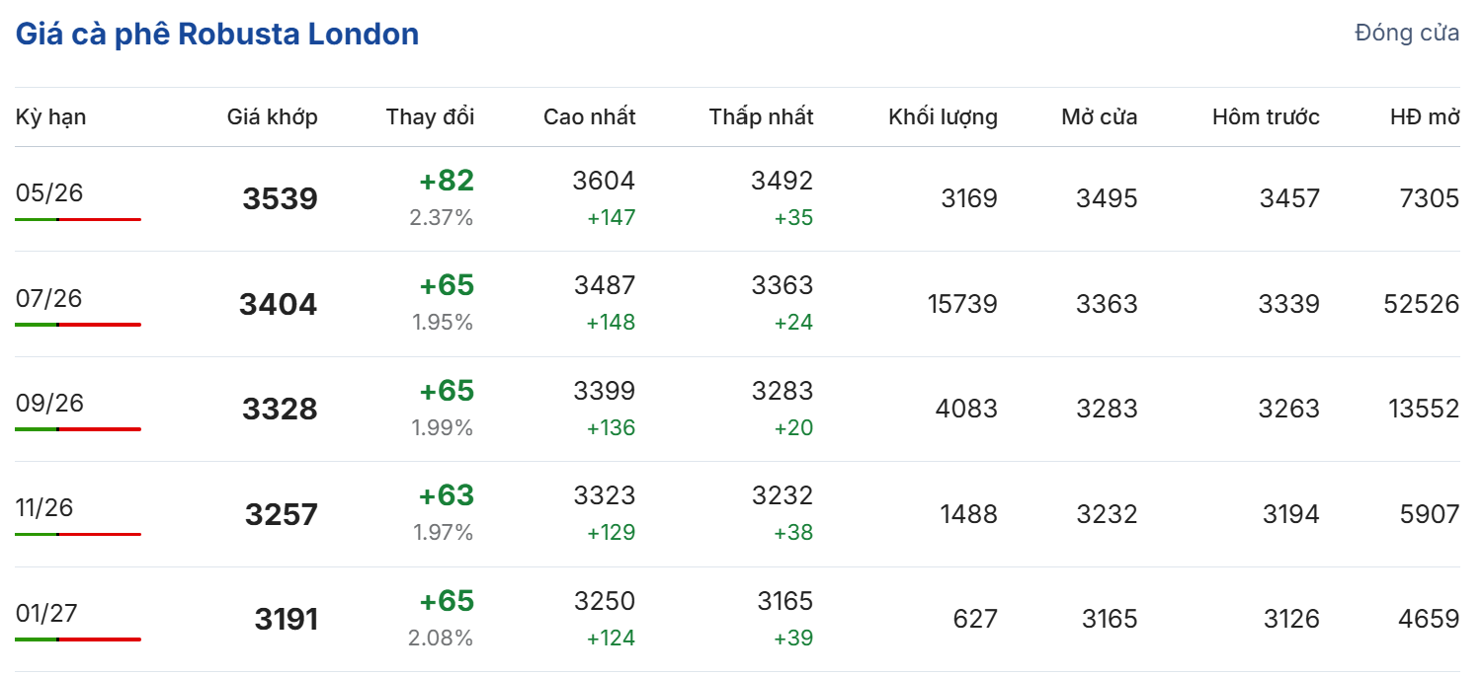Image resolution: width=1484 pixels, height=677 pixels.
Task: Select the 09/26 contract term
Action: (49, 403)
